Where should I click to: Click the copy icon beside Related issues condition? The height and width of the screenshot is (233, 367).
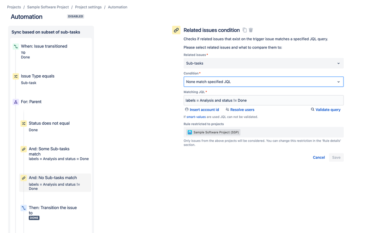pos(245,30)
